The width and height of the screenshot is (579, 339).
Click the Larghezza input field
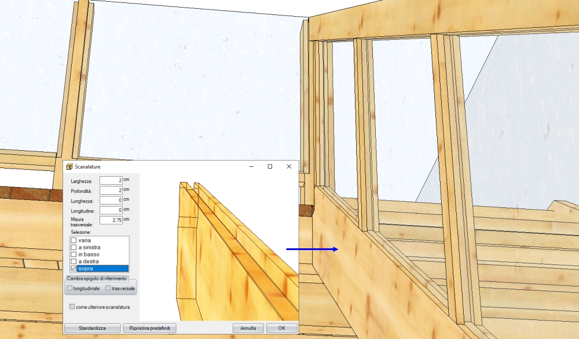pyautogui.click(x=110, y=181)
